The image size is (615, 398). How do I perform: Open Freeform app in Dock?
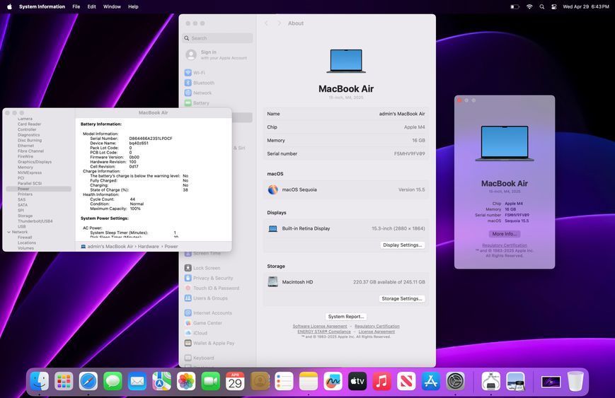333,381
